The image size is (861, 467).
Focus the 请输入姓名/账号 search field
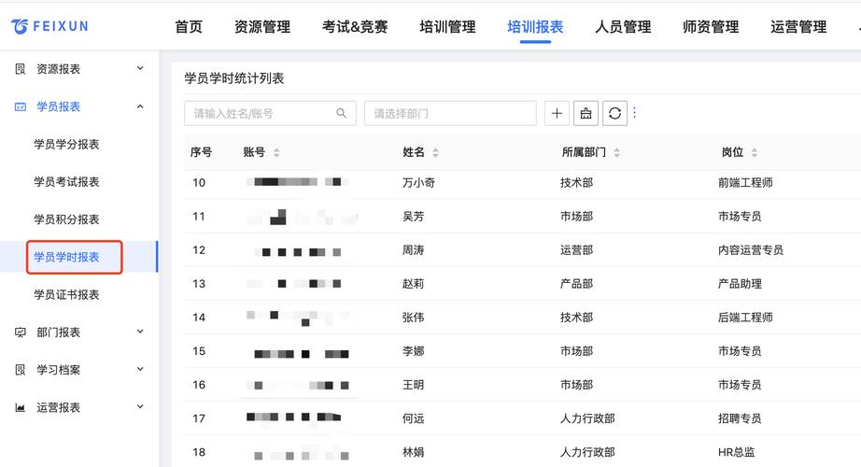pyautogui.click(x=270, y=113)
